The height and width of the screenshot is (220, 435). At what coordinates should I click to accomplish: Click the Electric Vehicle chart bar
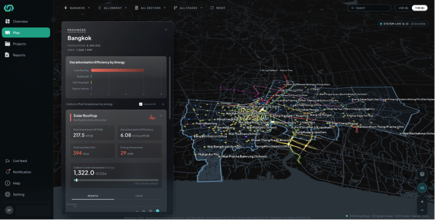(91, 89)
